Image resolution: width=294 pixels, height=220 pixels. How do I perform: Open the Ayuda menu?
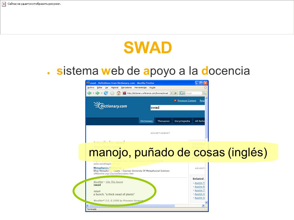pyautogui.click(x=152, y=87)
